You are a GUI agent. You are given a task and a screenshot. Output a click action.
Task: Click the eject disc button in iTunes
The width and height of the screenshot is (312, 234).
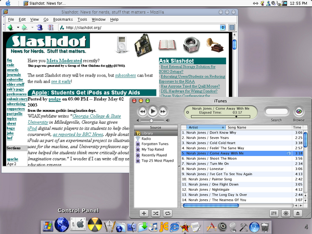click(297, 213)
